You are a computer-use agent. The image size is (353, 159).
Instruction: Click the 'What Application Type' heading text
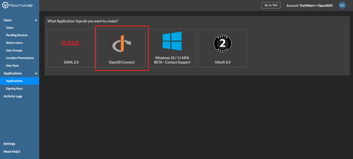83,21
